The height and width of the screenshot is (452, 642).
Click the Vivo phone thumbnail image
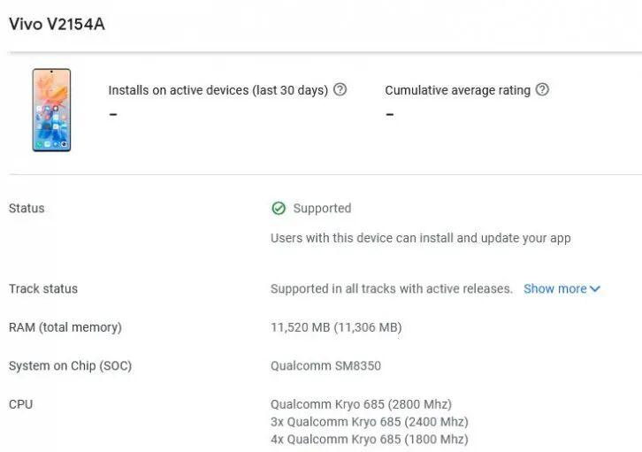pyautogui.click(x=51, y=110)
